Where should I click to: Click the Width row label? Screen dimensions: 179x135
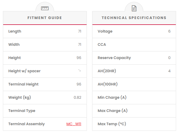[x=14, y=44]
